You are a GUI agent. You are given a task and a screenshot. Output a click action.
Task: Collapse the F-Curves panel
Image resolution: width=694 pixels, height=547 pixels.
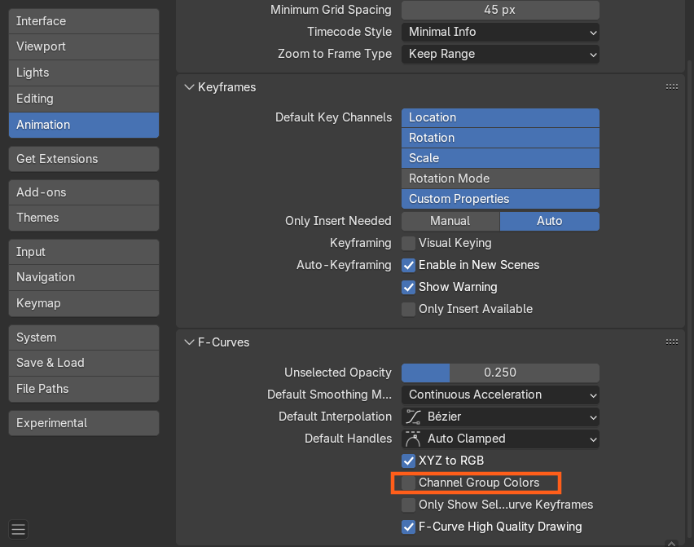(190, 342)
